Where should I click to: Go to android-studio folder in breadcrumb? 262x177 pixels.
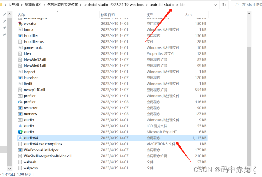coord(162,5)
